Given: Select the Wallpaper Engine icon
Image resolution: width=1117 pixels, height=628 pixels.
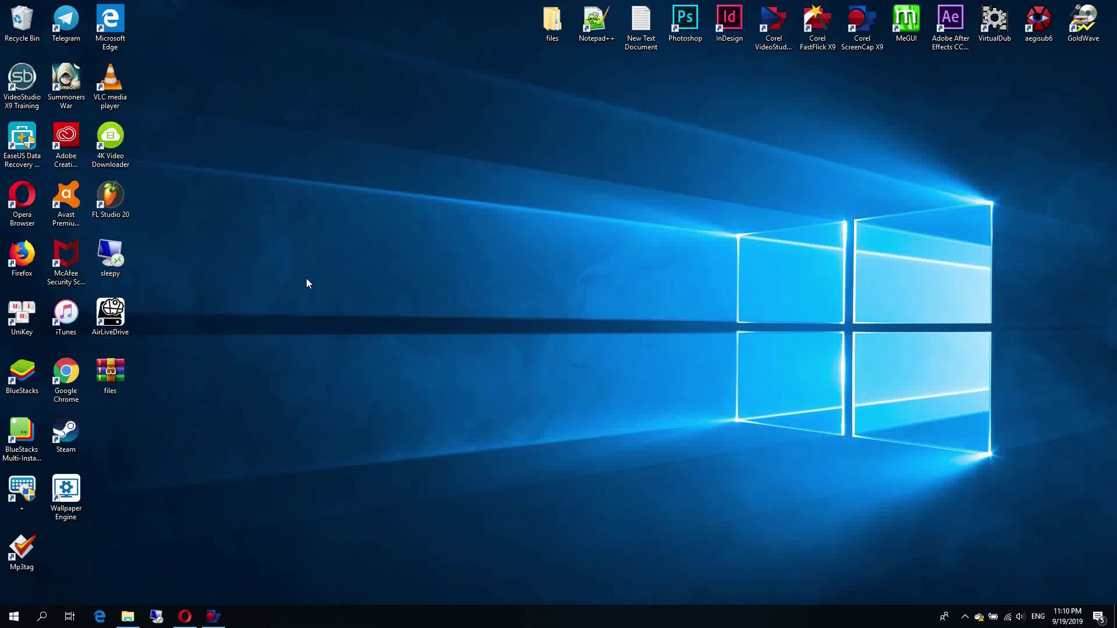Looking at the screenshot, I should click(66, 497).
